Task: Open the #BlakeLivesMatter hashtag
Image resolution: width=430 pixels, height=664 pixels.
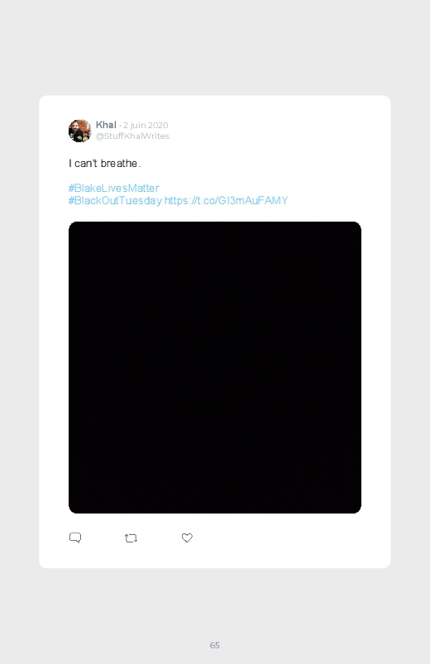Action: [114, 188]
